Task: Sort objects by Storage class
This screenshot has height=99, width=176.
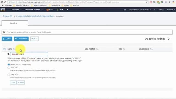Action: pyautogui.click(x=152, y=49)
